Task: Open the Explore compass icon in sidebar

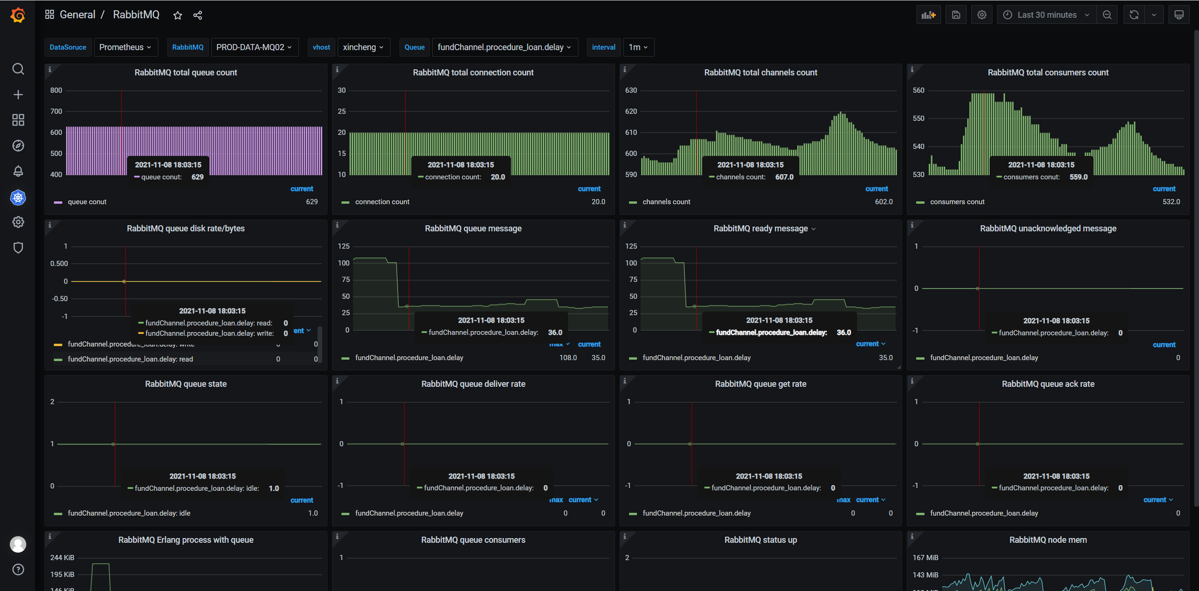Action: click(x=18, y=146)
